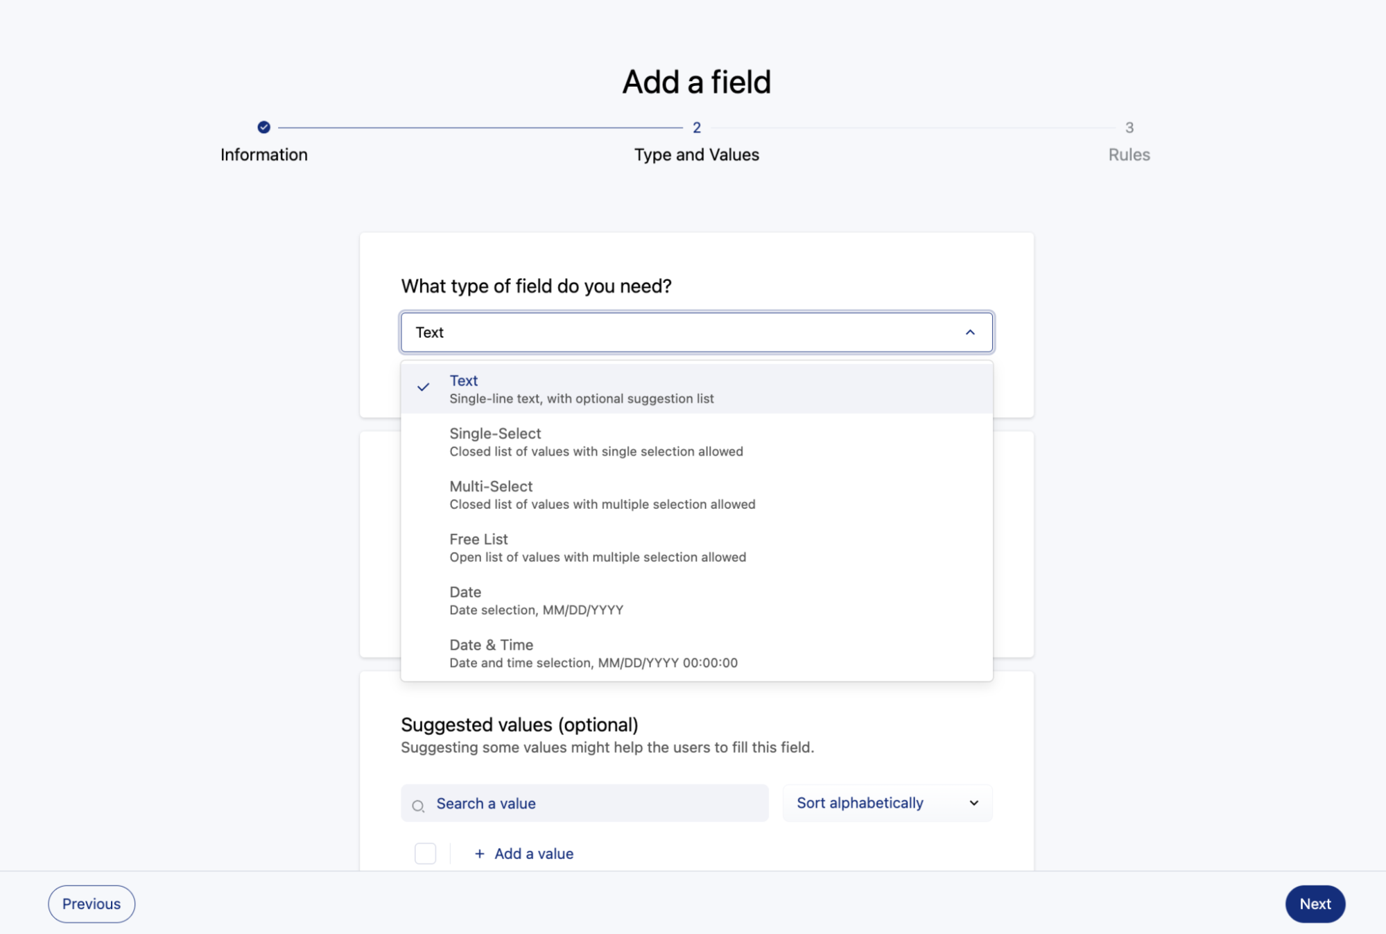The width and height of the screenshot is (1386, 934).
Task: Click the magnifier icon in search box
Action: [418, 806]
